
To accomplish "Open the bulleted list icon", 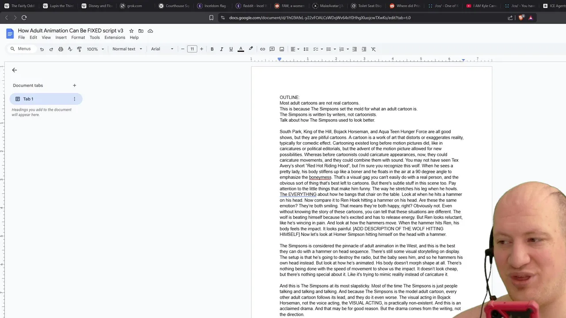I will [x=329, y=49].
